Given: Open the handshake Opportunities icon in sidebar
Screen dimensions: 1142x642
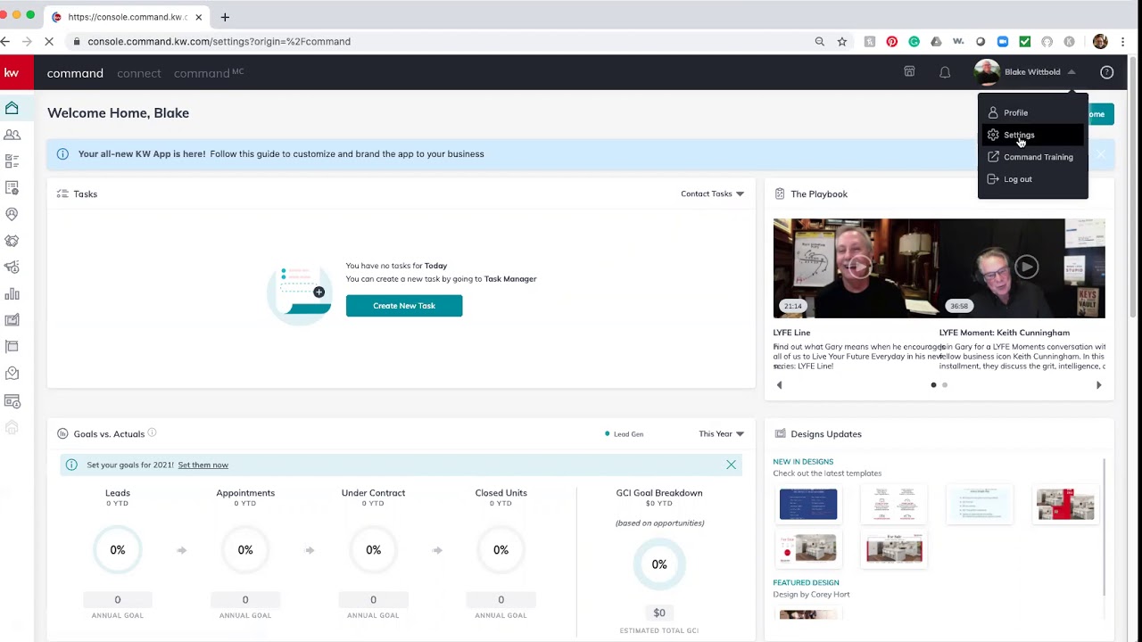Looking at the screenshot, I should (12, 241).
